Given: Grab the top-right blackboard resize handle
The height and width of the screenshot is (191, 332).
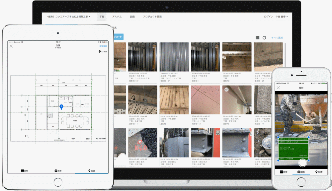Looking at the screenshot, I should point(309,137).
